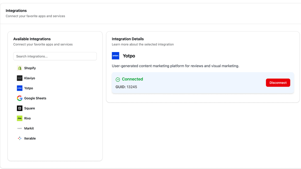This screenshot has width=301, height=169.
Task: Click the Iterable colorful dots icon
Action: pos(20,138)
